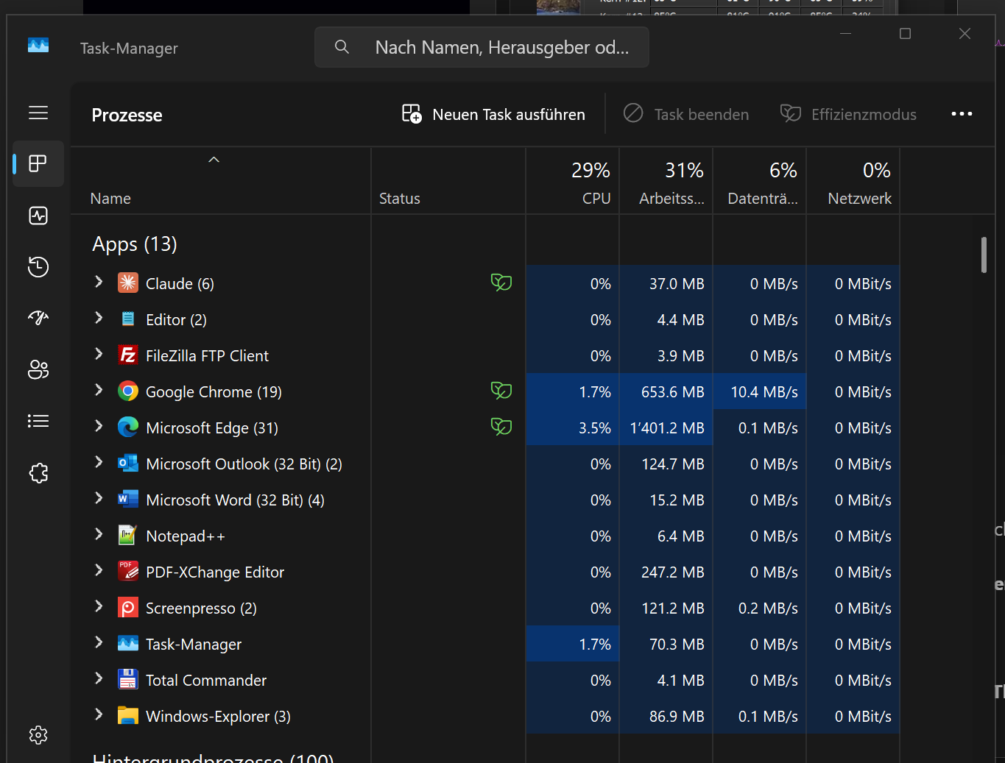Viewport: 1005px width, 763px height.
Task: Expand the Google Chrome (19) group
Action: point(99,390)
